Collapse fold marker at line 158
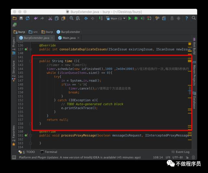 30,124
